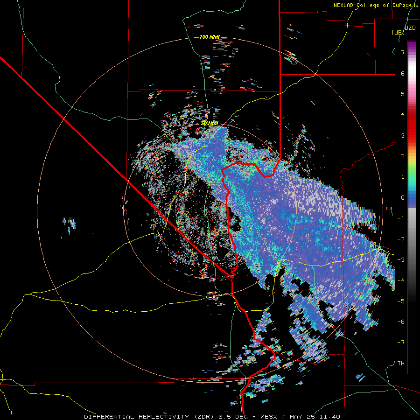Click the -1 value on color scale

[x=401, y=218]
